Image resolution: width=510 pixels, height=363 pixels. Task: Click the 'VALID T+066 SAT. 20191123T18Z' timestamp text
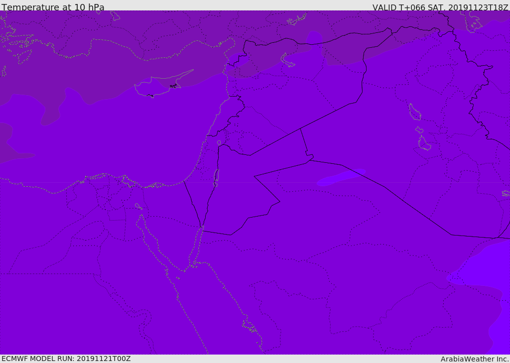click(x=440, y=7)
